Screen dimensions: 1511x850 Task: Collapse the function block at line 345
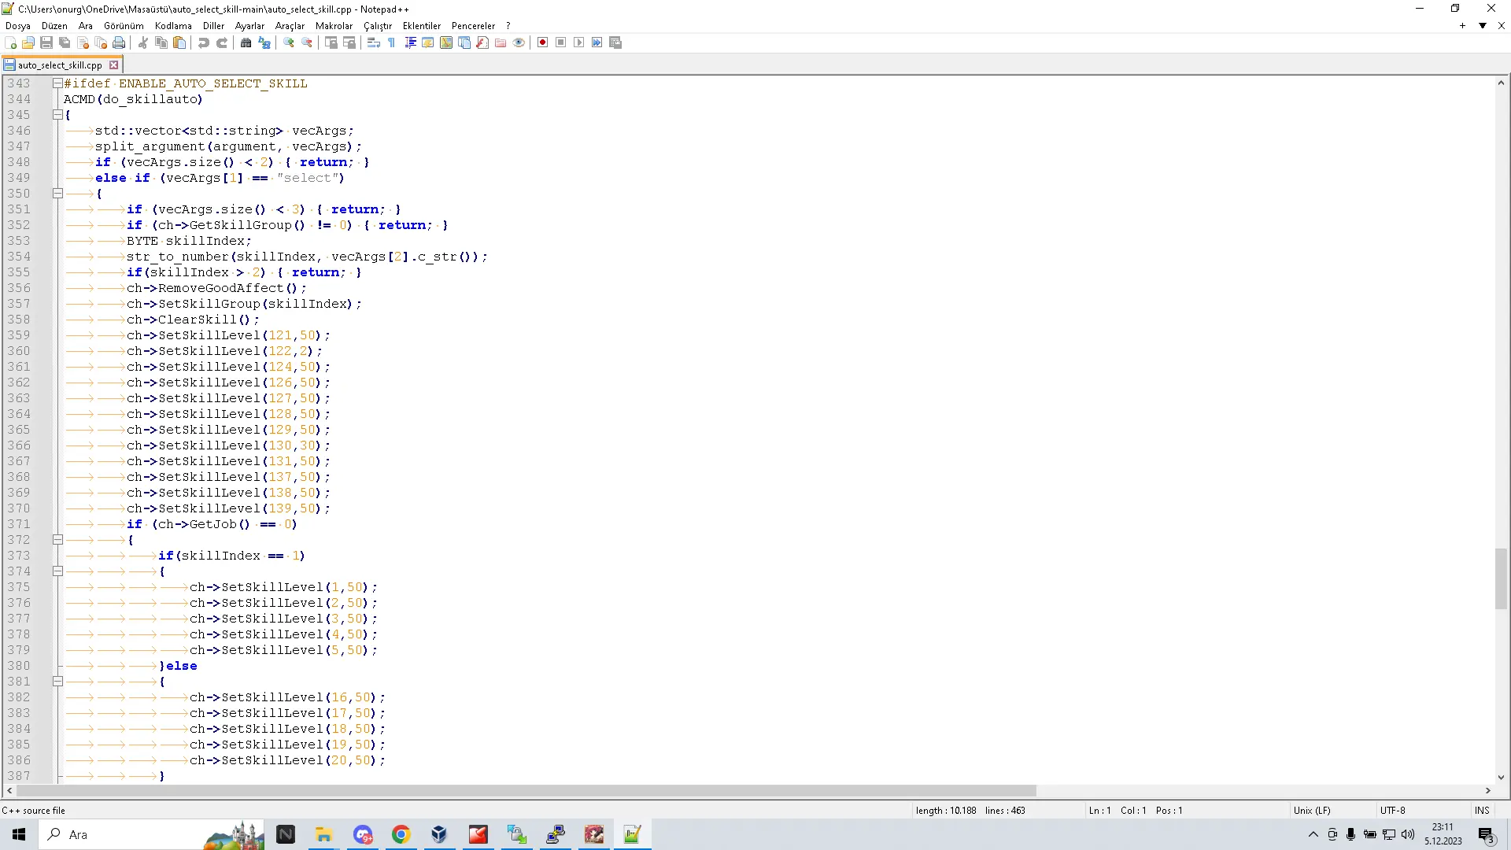57,115
